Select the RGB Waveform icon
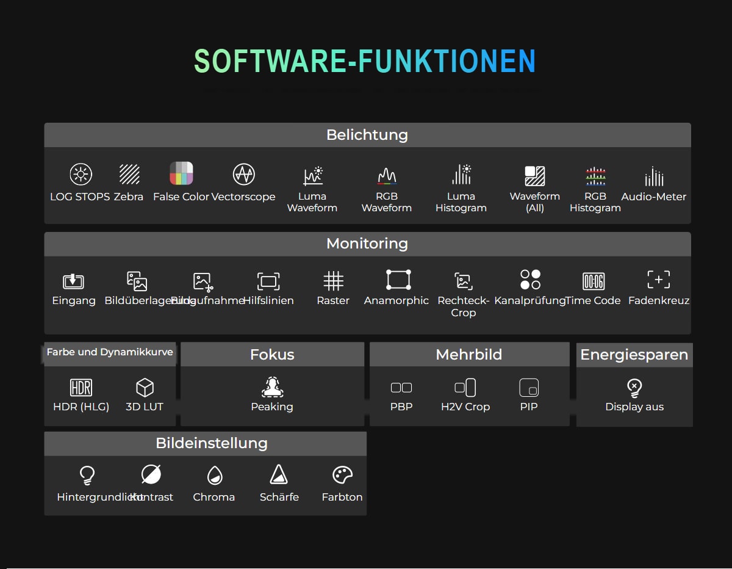The width and height of the screenshot is (732, 569). tap(387, 176)
